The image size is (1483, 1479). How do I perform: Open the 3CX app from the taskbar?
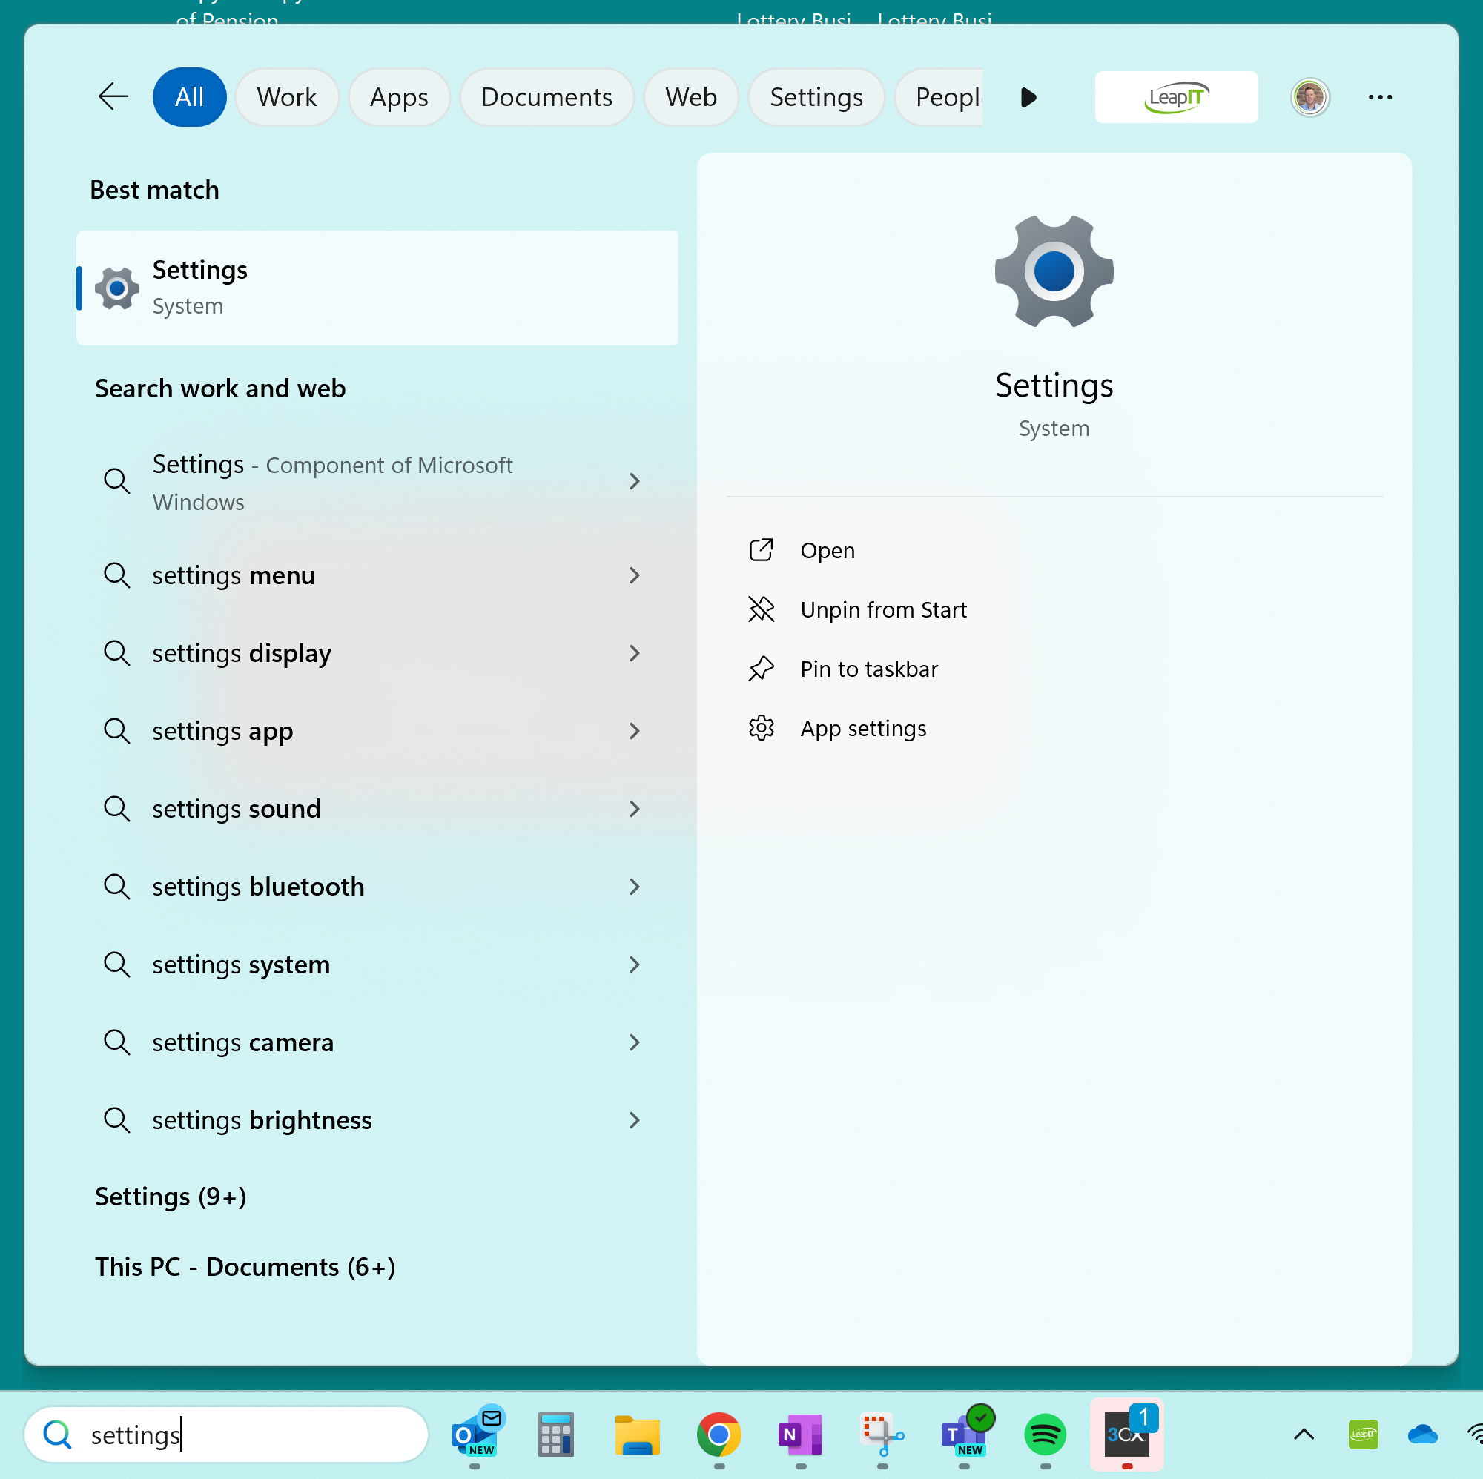(1126, 1435)
